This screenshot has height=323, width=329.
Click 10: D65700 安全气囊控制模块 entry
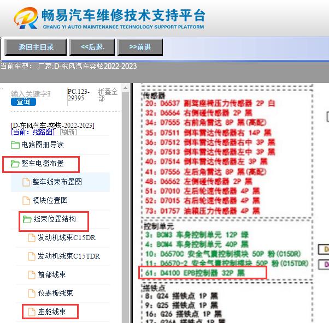223,254
